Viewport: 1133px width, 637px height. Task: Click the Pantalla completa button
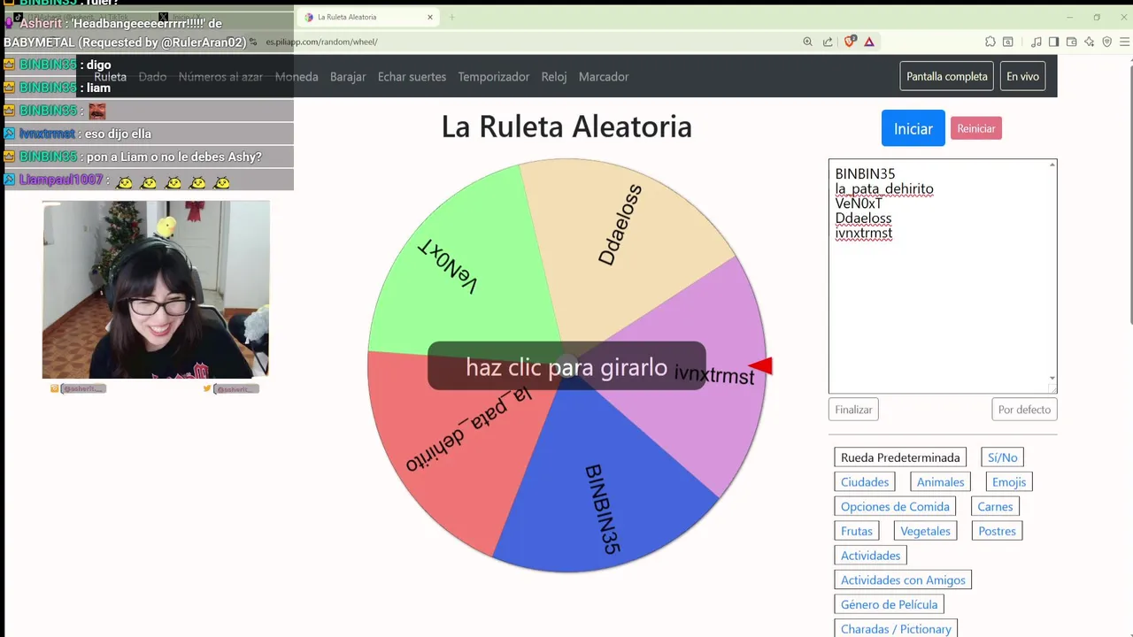click(947, 76)
